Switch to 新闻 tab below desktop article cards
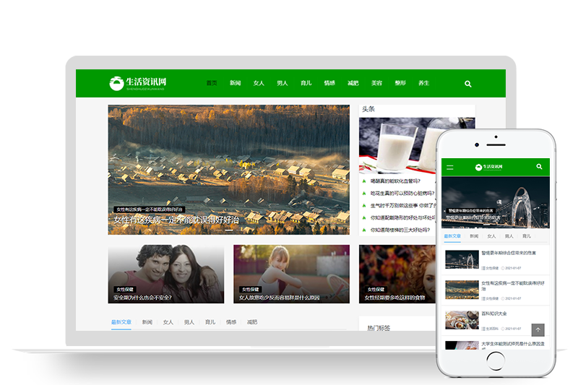The width and height of the screenshot is (578, 385). (147, 322)
